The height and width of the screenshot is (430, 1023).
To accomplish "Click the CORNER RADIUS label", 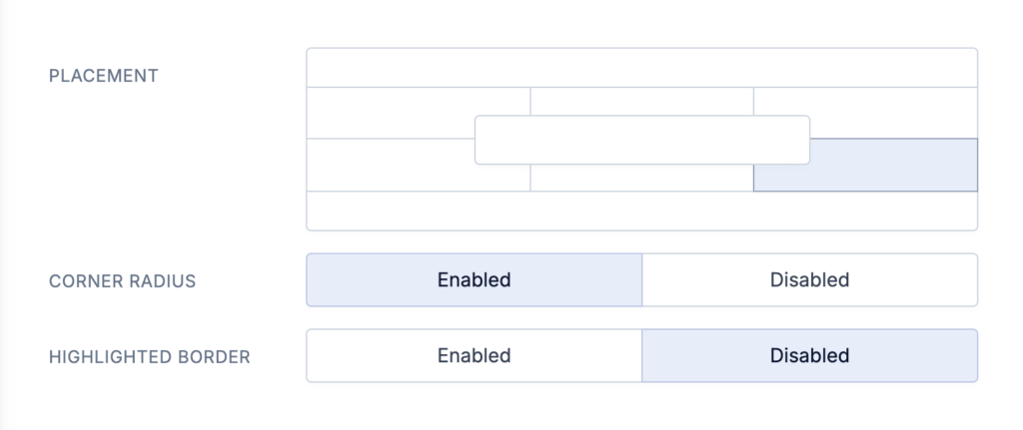I will pos(123,281).
